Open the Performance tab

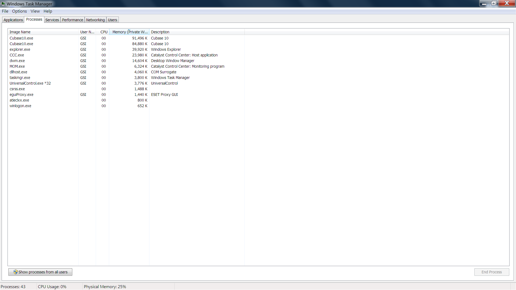(73, 20)
